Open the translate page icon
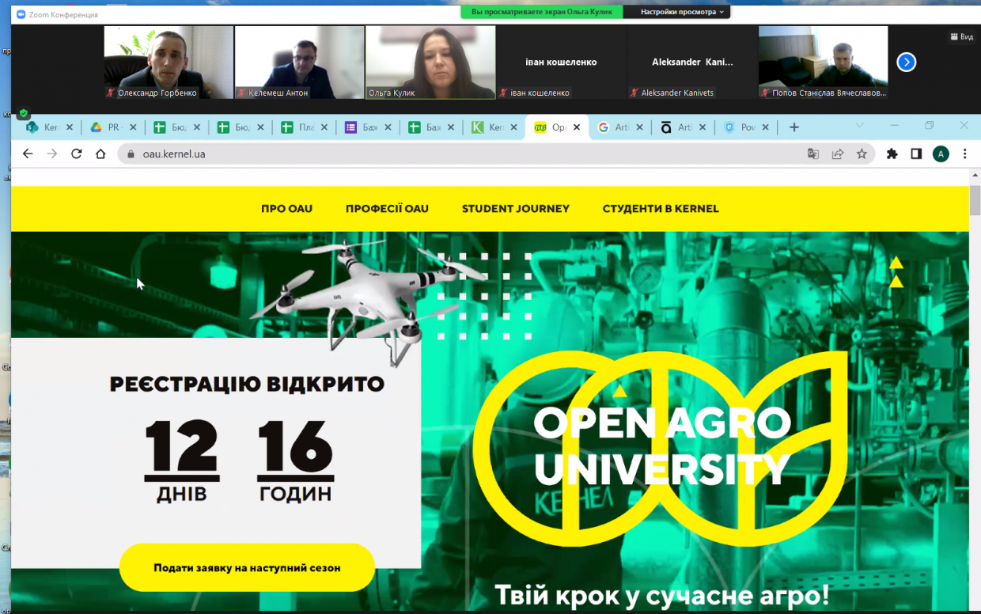The width and height of the screenshot is (981, 614). (x=813, y=154)
